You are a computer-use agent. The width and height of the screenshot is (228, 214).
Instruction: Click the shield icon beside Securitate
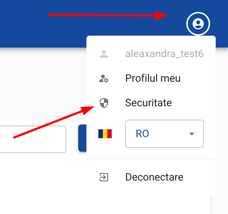coord(104,103)
